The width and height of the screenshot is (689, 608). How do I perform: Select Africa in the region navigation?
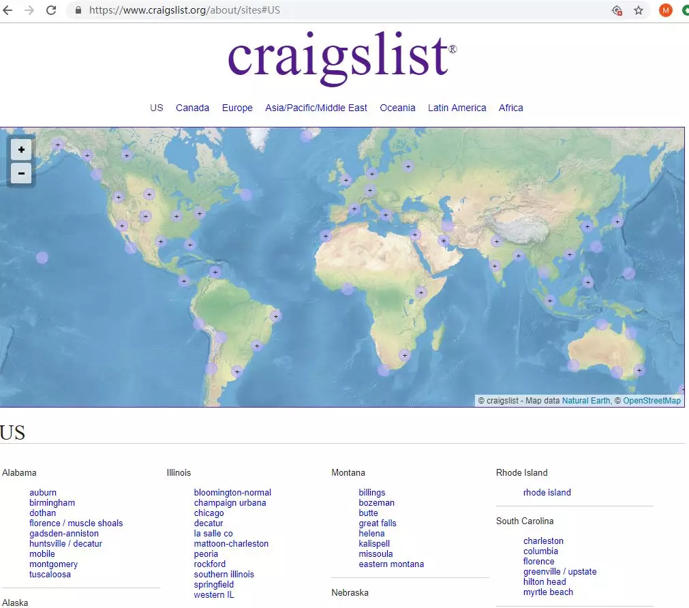(511, 108)
